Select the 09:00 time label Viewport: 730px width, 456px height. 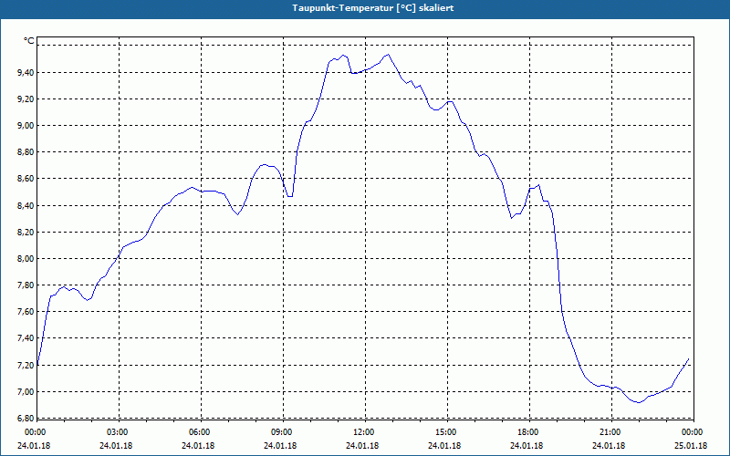click(x=282, y=432)
